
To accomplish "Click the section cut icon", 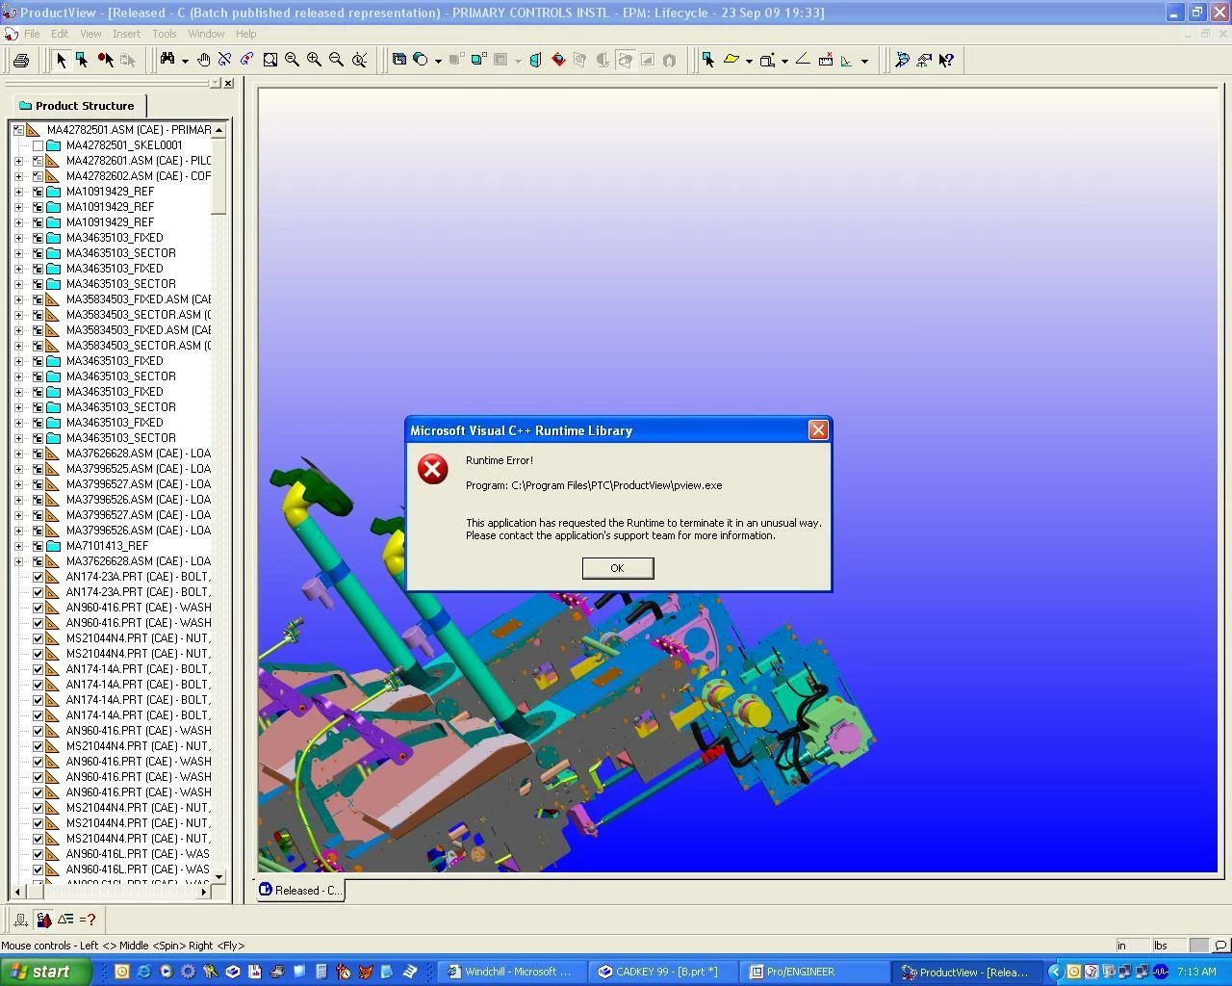I will coord(535,60).
